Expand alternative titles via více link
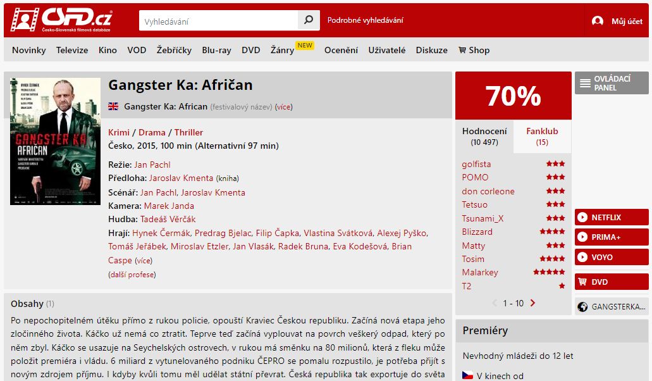Image resolution: width=652 pixels, height=381 pixels. (x=284, y=107)
